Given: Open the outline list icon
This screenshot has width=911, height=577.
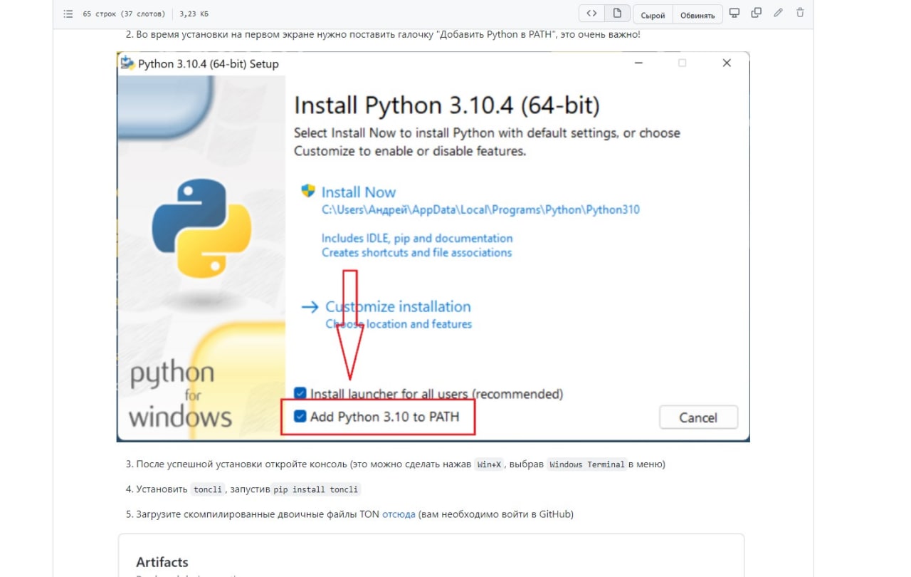Looking at the screenshot, I should point(68,14).
